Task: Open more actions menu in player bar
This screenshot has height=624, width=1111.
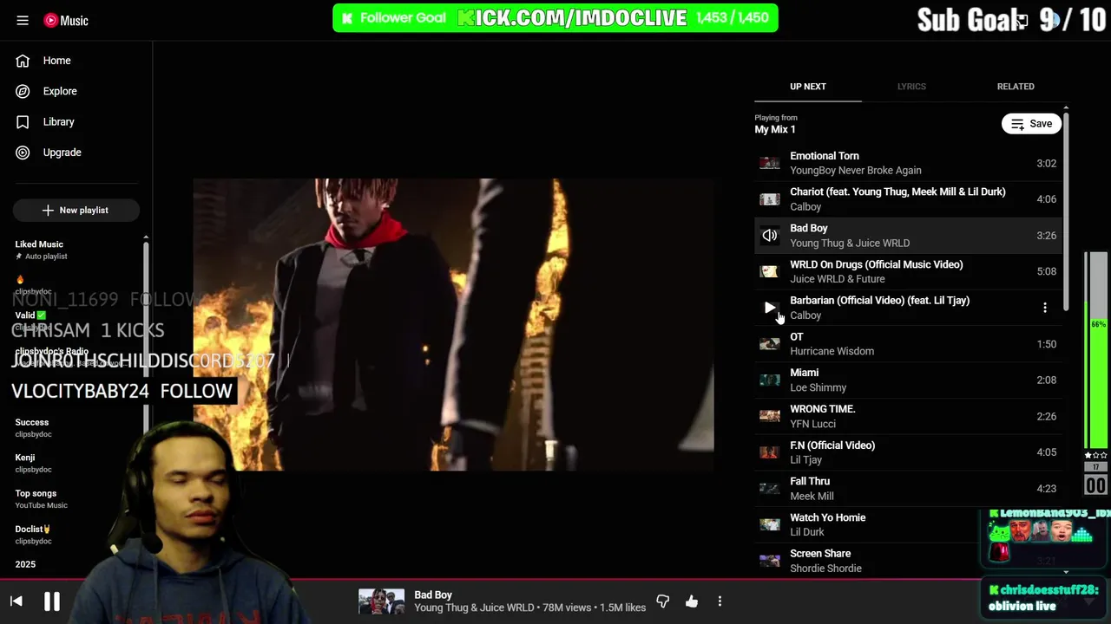Action: click(x=720, y=601)
